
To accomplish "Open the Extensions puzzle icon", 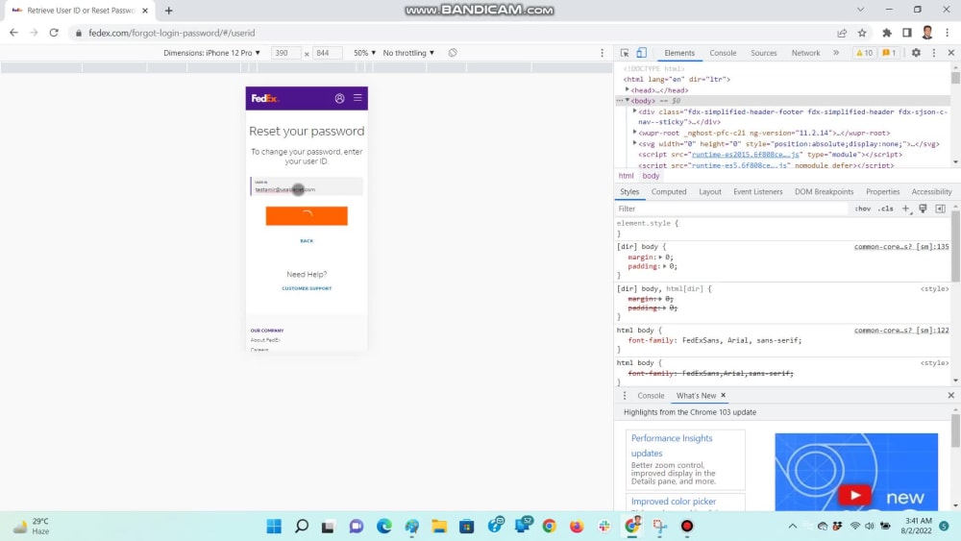I will [886, 33].
